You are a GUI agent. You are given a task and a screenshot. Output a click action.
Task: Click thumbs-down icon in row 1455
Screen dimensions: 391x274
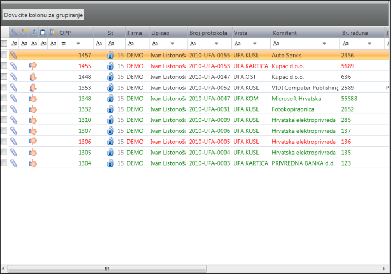(x=33, y=66)
